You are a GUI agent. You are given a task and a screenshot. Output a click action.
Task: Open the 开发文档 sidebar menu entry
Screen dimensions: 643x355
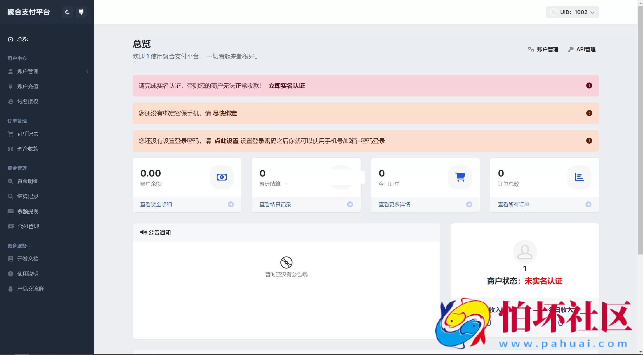tap(28, 258)
